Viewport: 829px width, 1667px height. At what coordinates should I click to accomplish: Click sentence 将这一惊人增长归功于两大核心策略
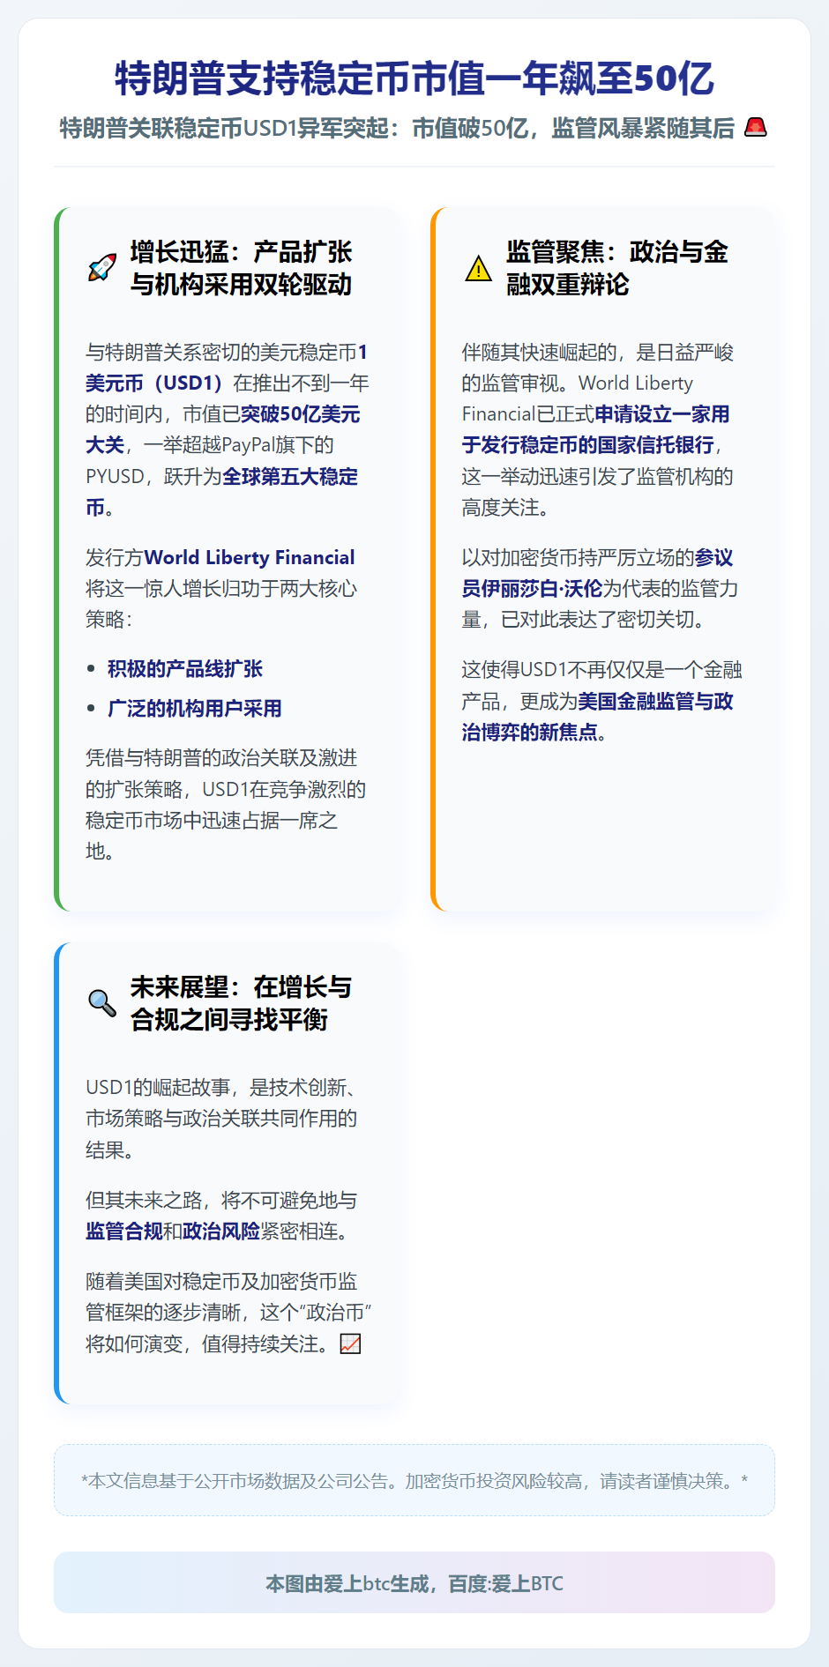point(221,604)
